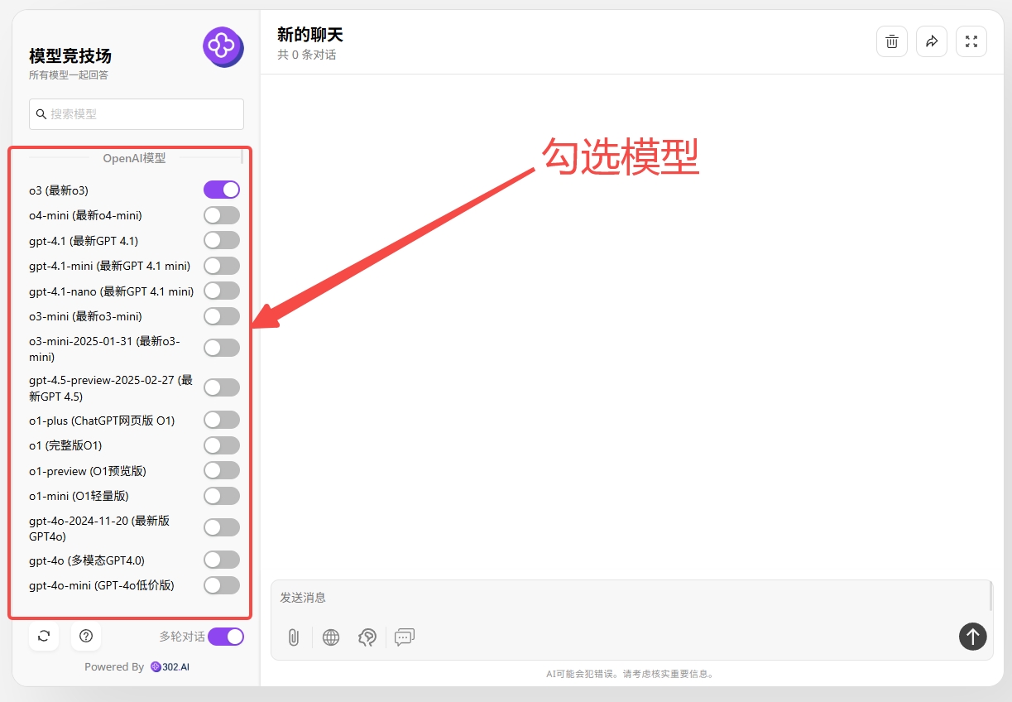Click the send arrow button
Image resolution: width=1012 pixels, height=702 pixels.
click(973, 636)
